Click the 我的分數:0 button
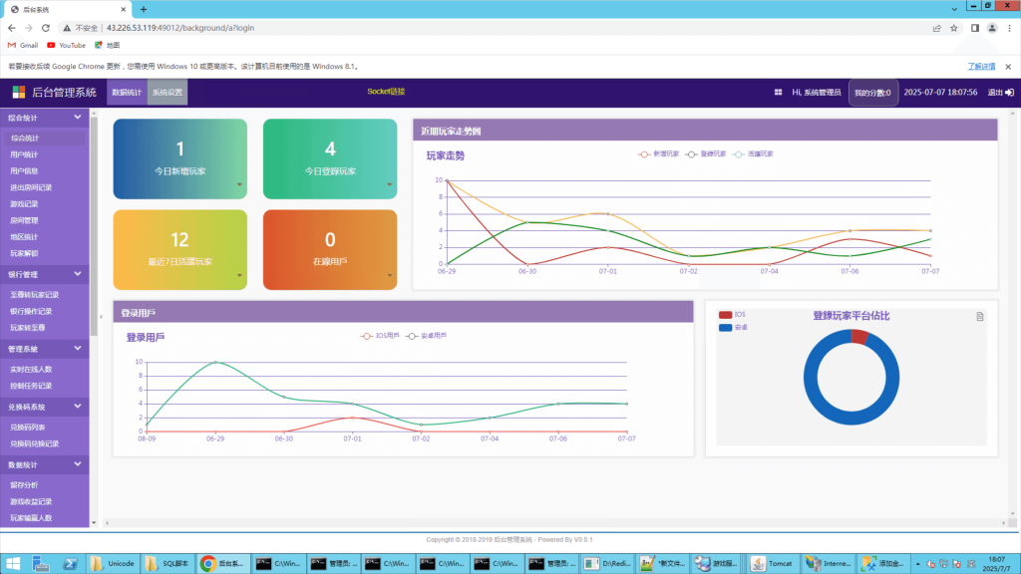Image resolution: width=1021 pixels, height=574 pixels. [x=872, y=93]
